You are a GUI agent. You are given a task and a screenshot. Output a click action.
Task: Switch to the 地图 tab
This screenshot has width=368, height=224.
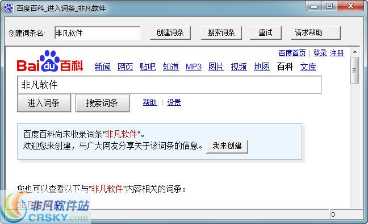click(x=262, y=67)
